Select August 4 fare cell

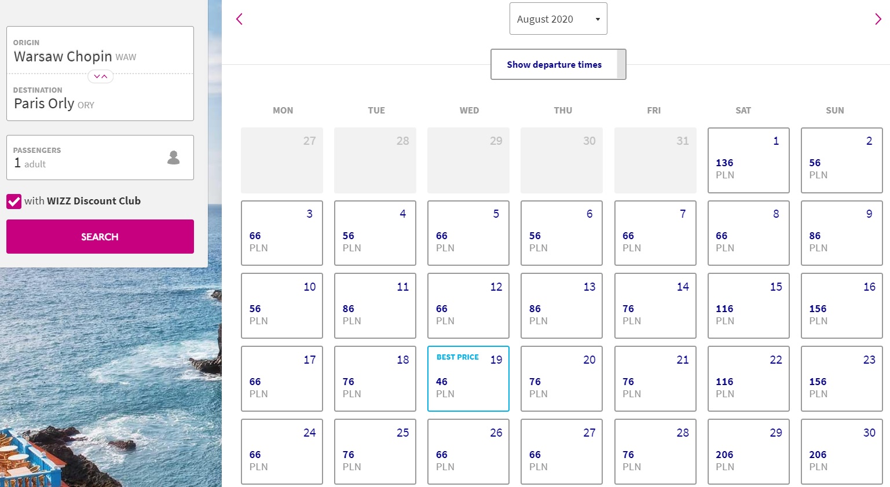(x=375, y=233)
